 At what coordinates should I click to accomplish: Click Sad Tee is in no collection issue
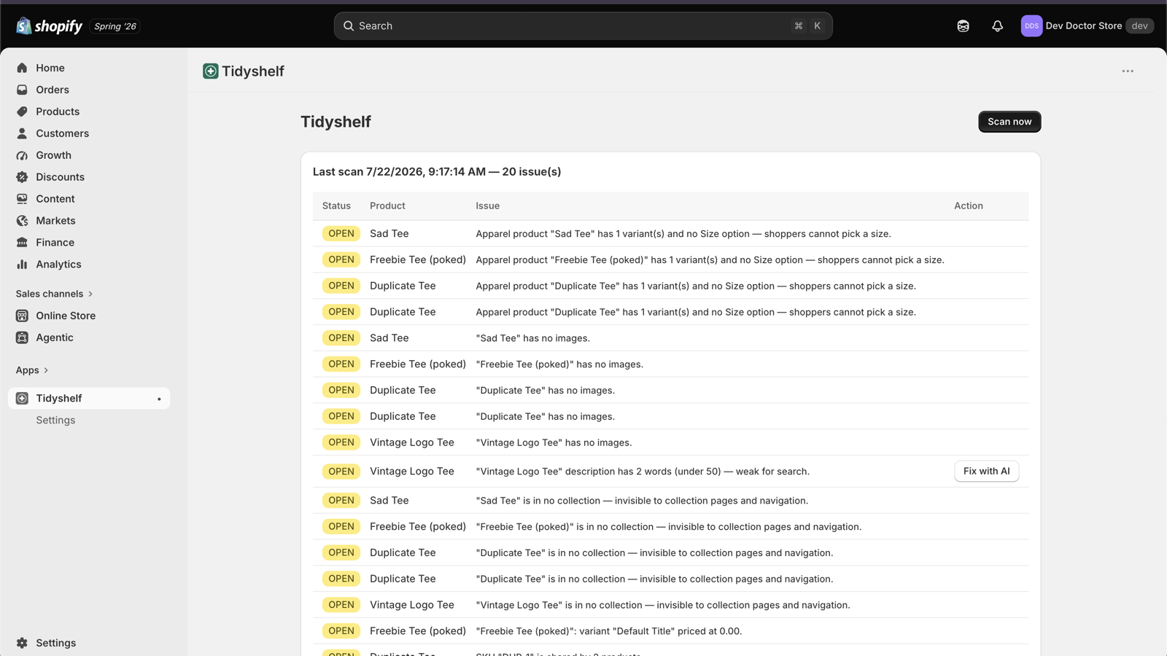642,501
